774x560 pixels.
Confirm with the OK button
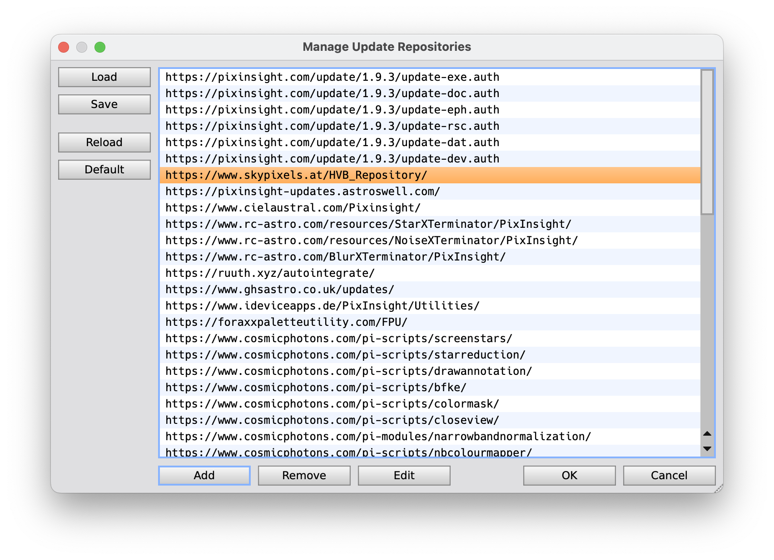click(569, 476)
